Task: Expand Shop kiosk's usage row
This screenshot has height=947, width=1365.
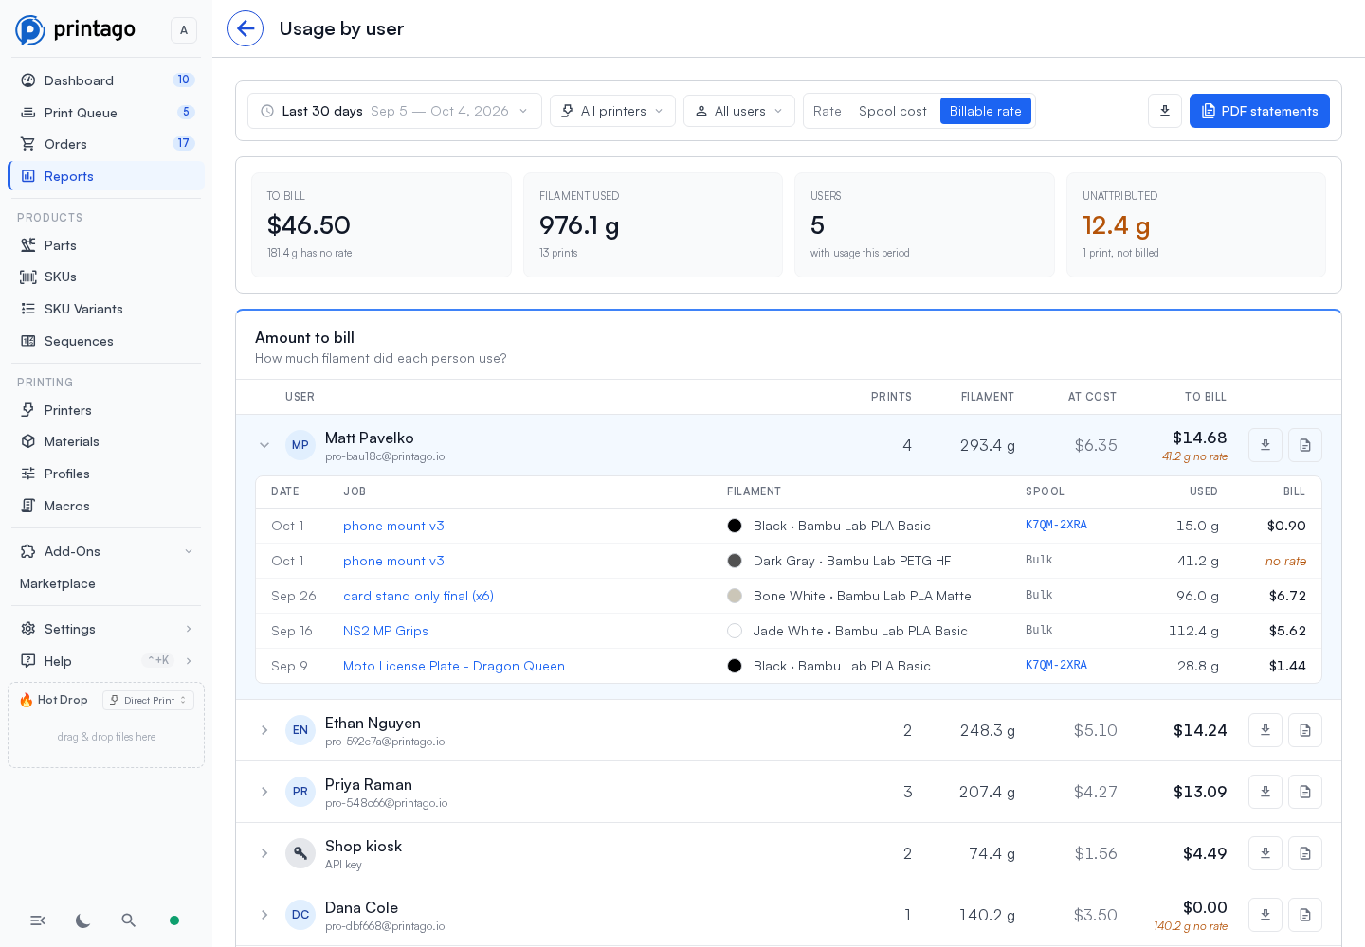Action: (264, 853)
